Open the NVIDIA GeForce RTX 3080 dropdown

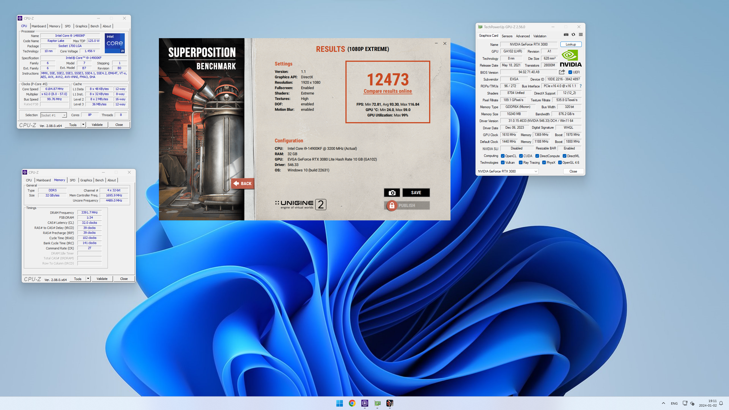point(507,171)
